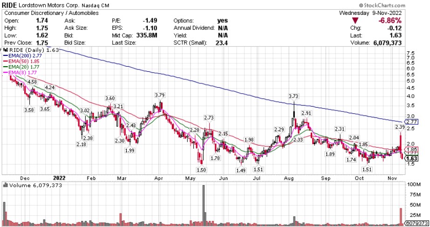Image resolution: width=430 pixels, height=227 pixels.
Task: Click the 2.04 price label
Action: 354,138
